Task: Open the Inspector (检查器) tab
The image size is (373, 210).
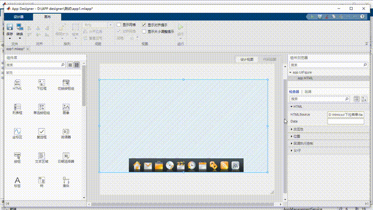Action: pos(294,92)
